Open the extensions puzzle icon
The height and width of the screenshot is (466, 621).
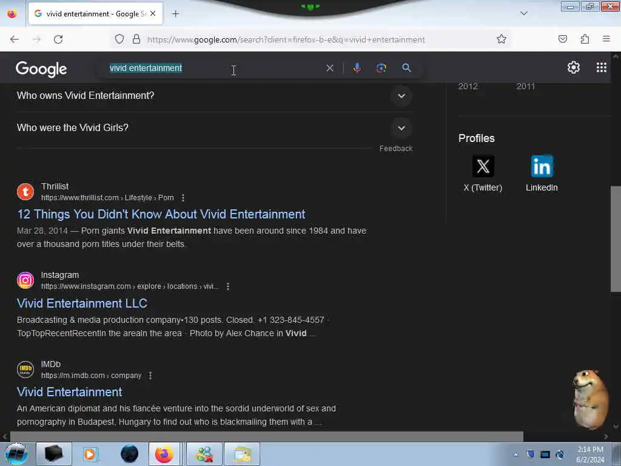pyautogui.click(x=585, y=39)
